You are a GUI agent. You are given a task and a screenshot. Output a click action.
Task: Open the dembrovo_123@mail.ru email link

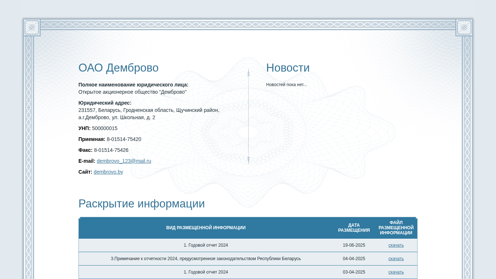pos(124,161)
